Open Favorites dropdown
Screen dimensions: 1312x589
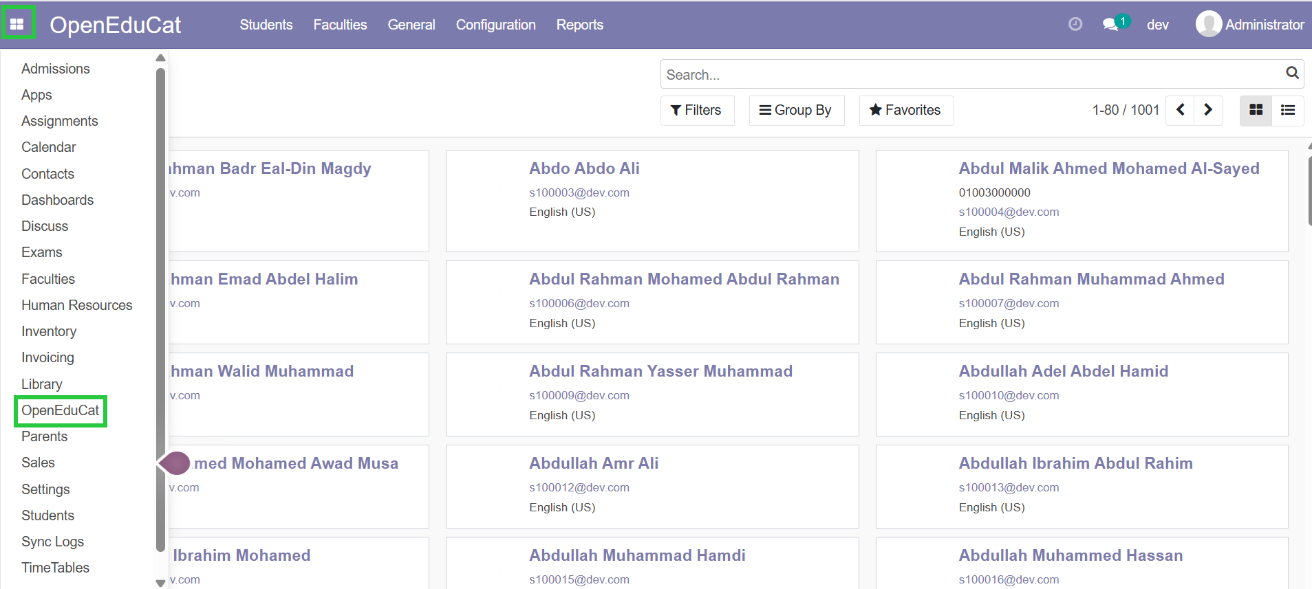pos(906,110)
